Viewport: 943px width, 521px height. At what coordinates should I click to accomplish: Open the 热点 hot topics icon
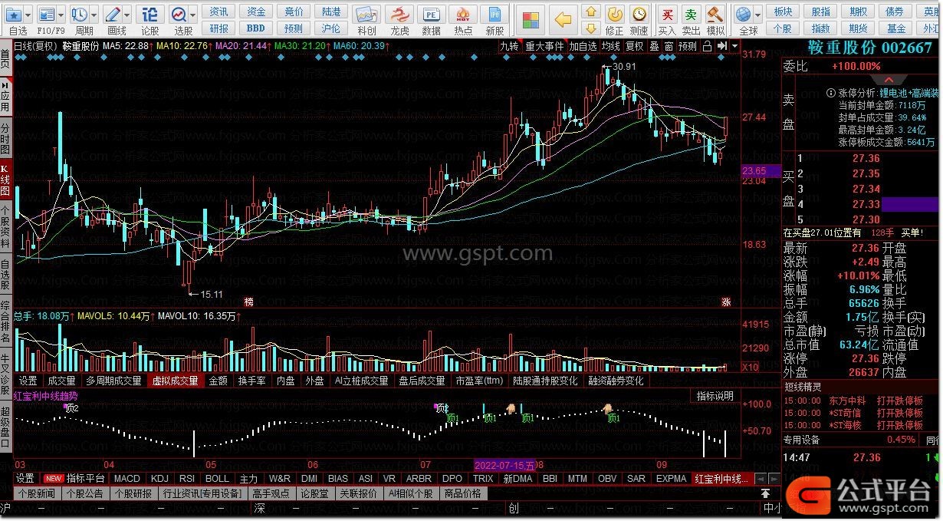pyautogui.click(x=463, y=15)
